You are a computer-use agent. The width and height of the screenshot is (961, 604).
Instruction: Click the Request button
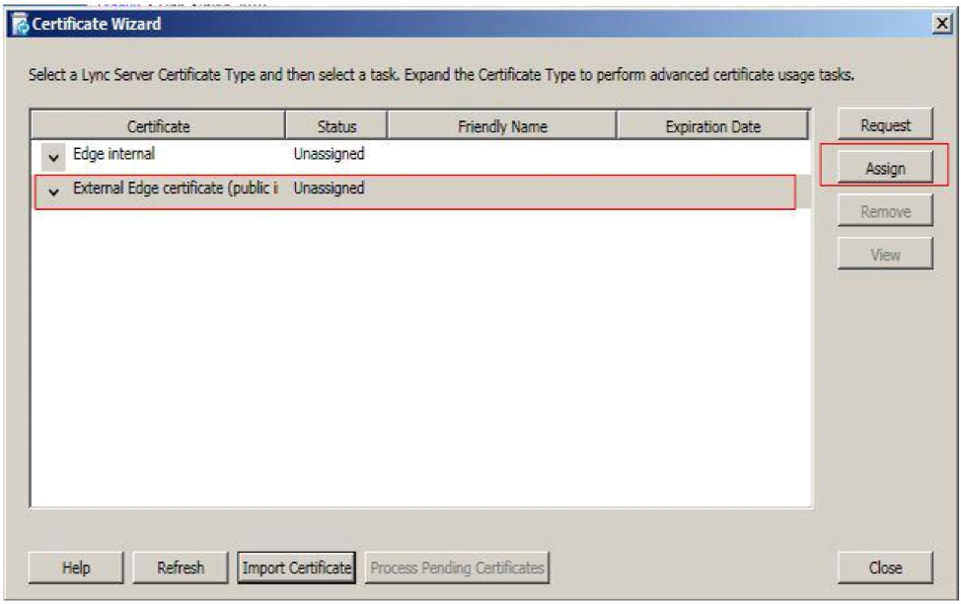[885, 125]
